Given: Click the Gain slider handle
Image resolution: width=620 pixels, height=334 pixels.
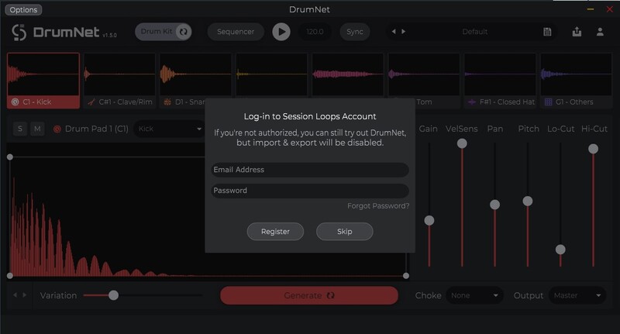Looking at the screenshot, I should click(429, 220).
